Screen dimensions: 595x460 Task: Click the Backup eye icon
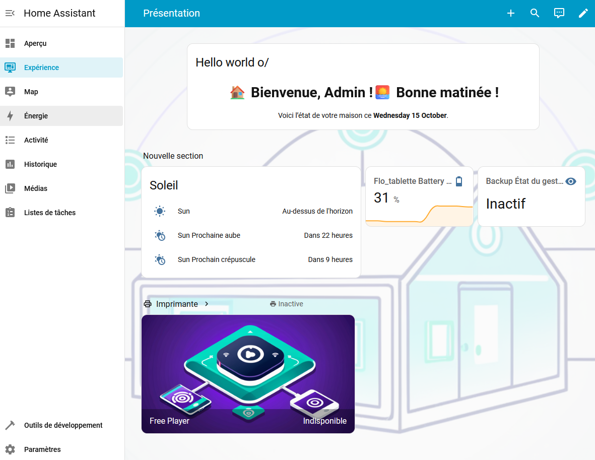click(570, 181)
